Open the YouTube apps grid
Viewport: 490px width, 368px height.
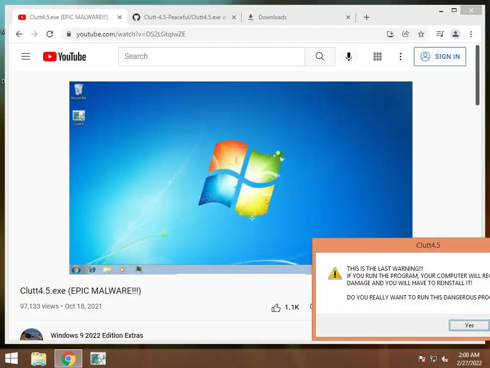coord(378,57)
